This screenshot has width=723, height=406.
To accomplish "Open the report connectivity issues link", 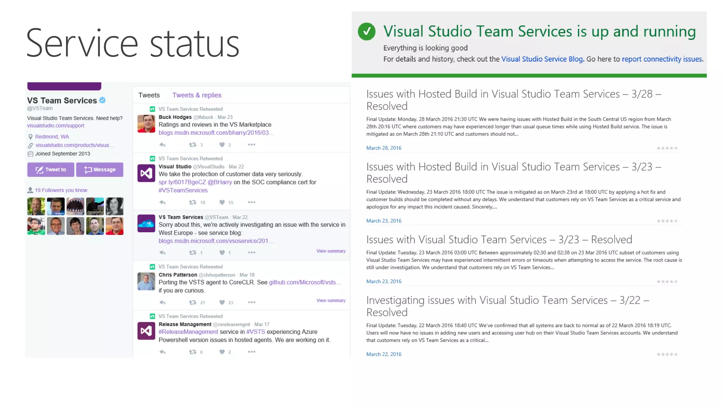I will coord(662,59).
